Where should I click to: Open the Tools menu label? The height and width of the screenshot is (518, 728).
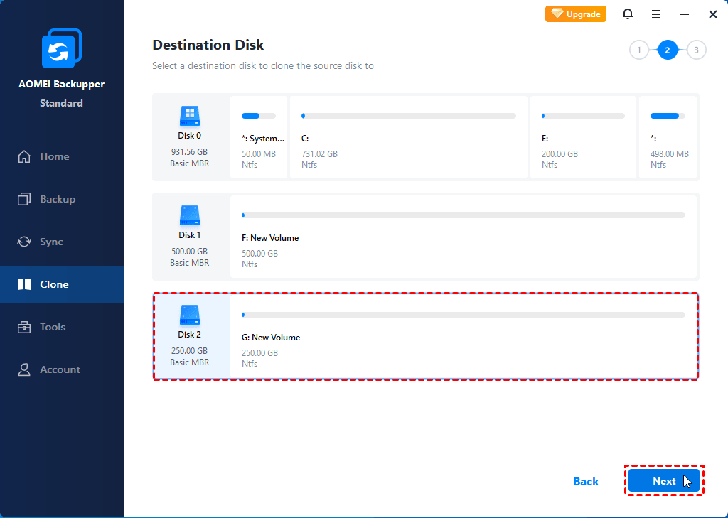53,327
